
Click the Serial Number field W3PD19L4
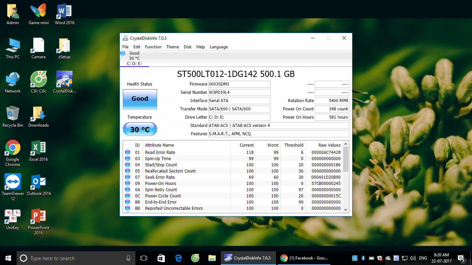pyautogui.click(x=239, y=92)
